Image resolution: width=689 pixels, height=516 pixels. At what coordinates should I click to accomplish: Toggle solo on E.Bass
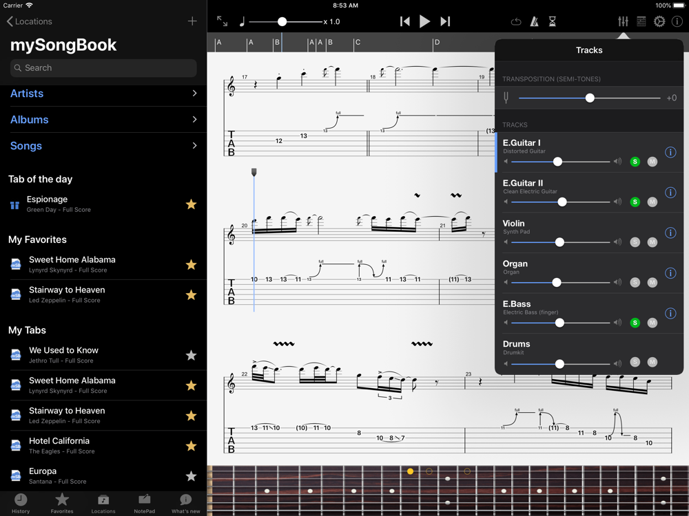[635, 323]
